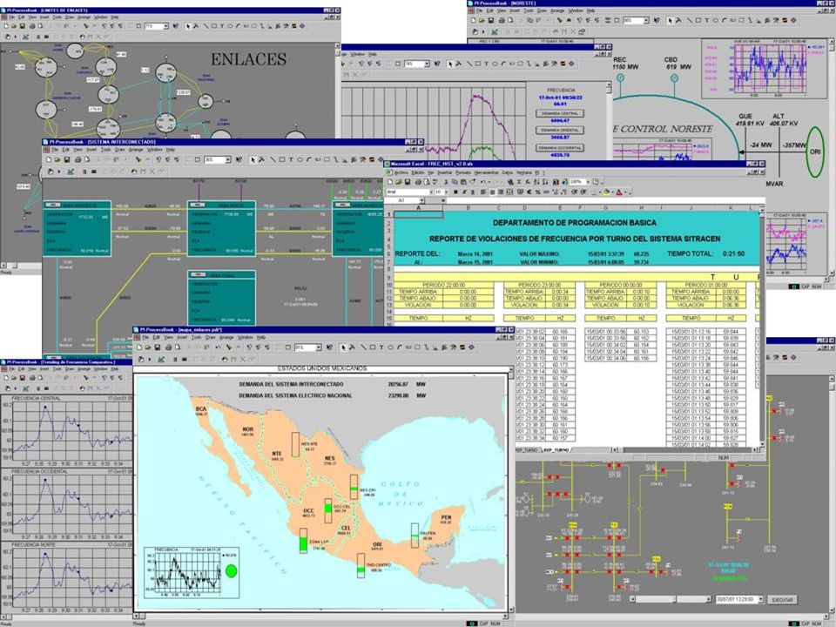Click New document in mapa_enlaces toolbar

click(x=139, y=347)
